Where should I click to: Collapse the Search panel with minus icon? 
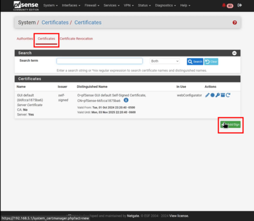pyautogui.click(x=234, y=53)
